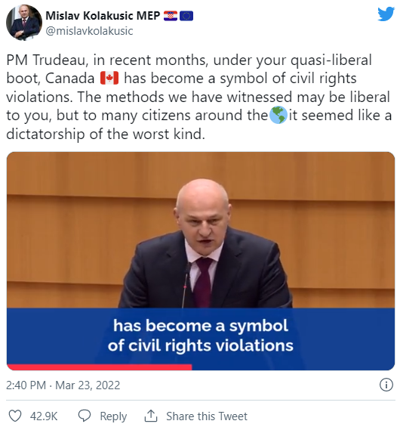
Task: Click the reply speech bubble icon
Action: pyautogui.click(x=85, y=416)
